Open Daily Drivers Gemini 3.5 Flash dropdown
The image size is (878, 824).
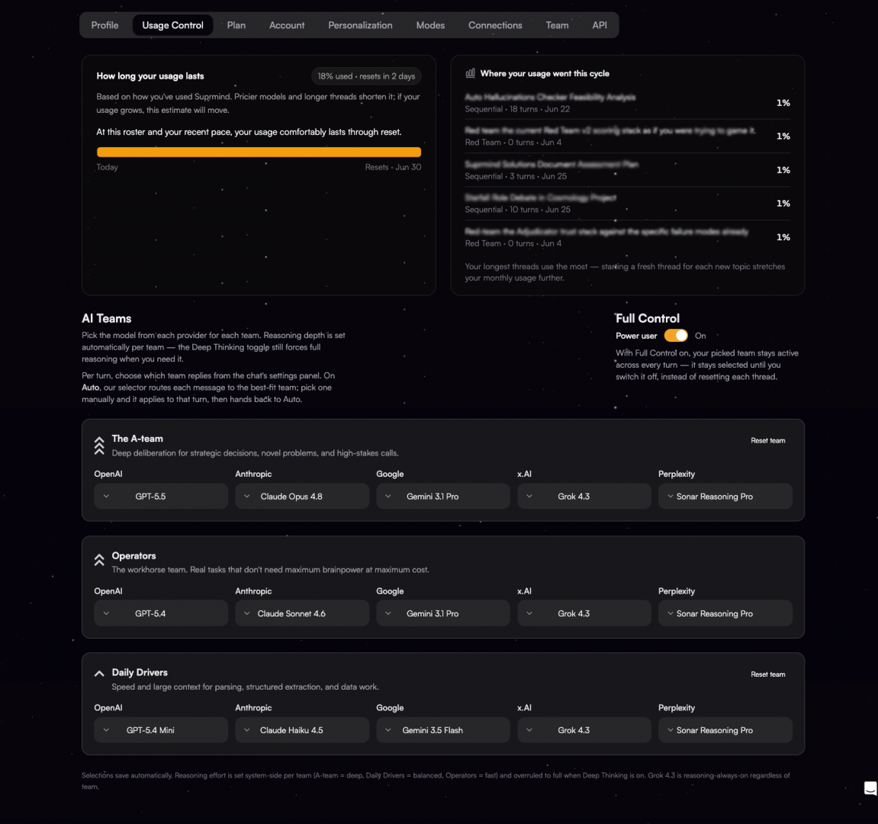point(443,730)
